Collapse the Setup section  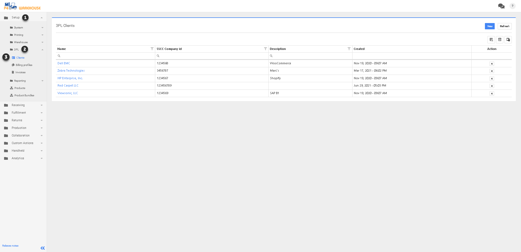(42, 18)
